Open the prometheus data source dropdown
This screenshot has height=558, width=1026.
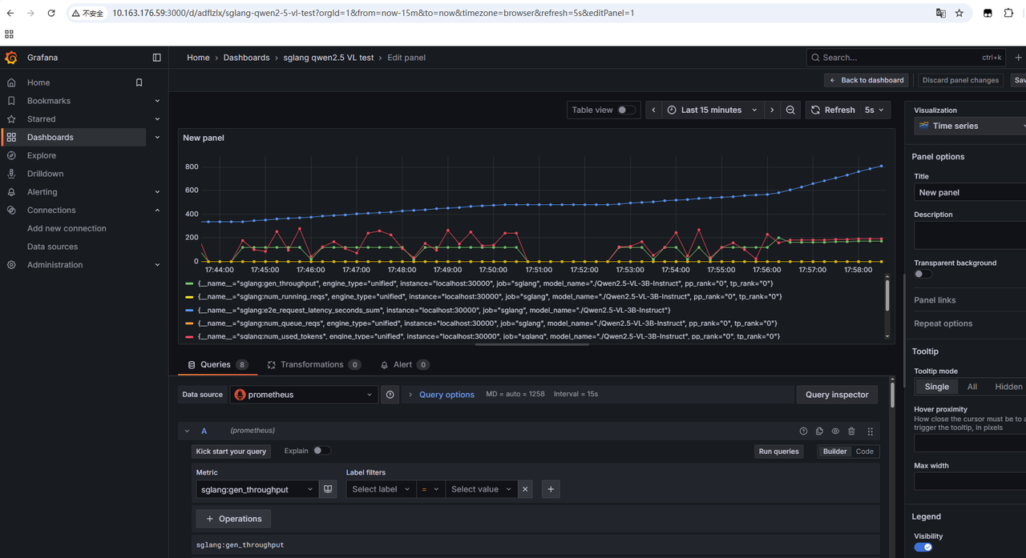(x=304, y=395)
